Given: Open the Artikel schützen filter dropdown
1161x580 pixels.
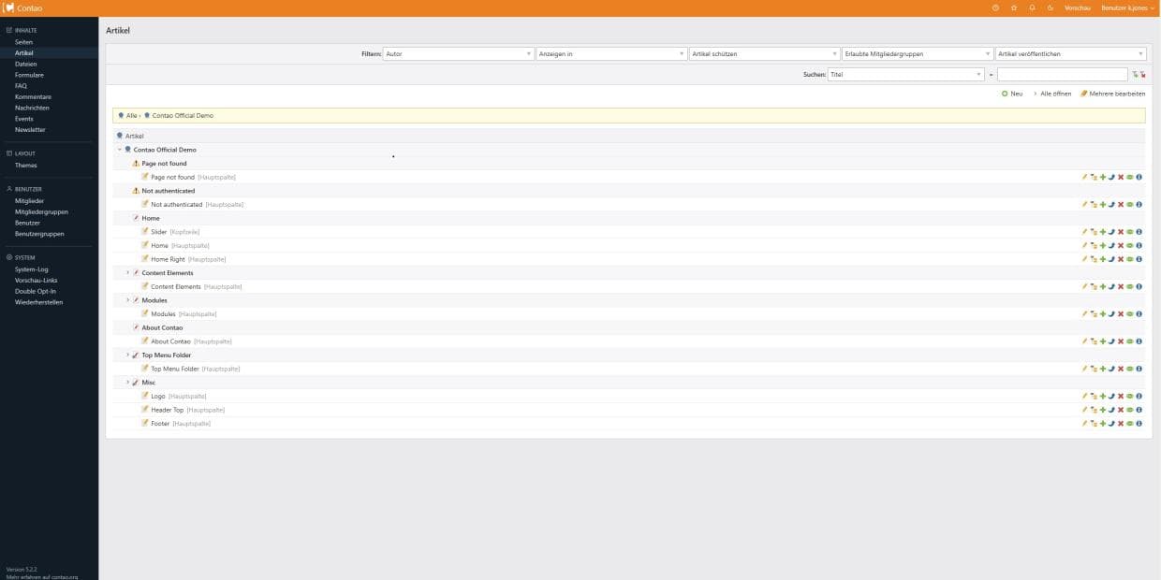Looking at the screenshot, I should pos(764,54).
